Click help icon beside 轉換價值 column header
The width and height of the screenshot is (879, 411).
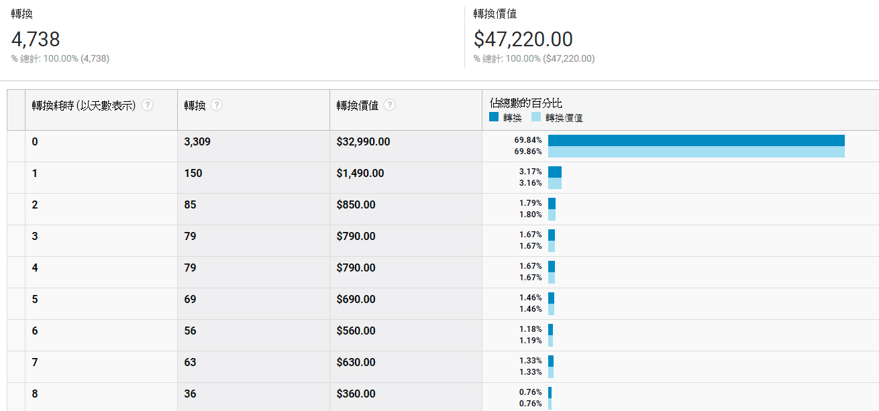pyautogui.click(x=390, y=105)
